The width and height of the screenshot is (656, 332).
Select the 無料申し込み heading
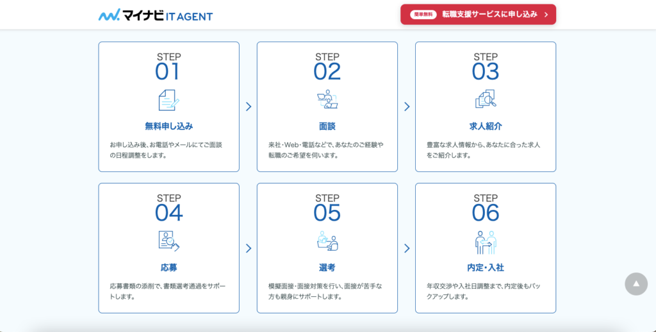coord(168,126)
